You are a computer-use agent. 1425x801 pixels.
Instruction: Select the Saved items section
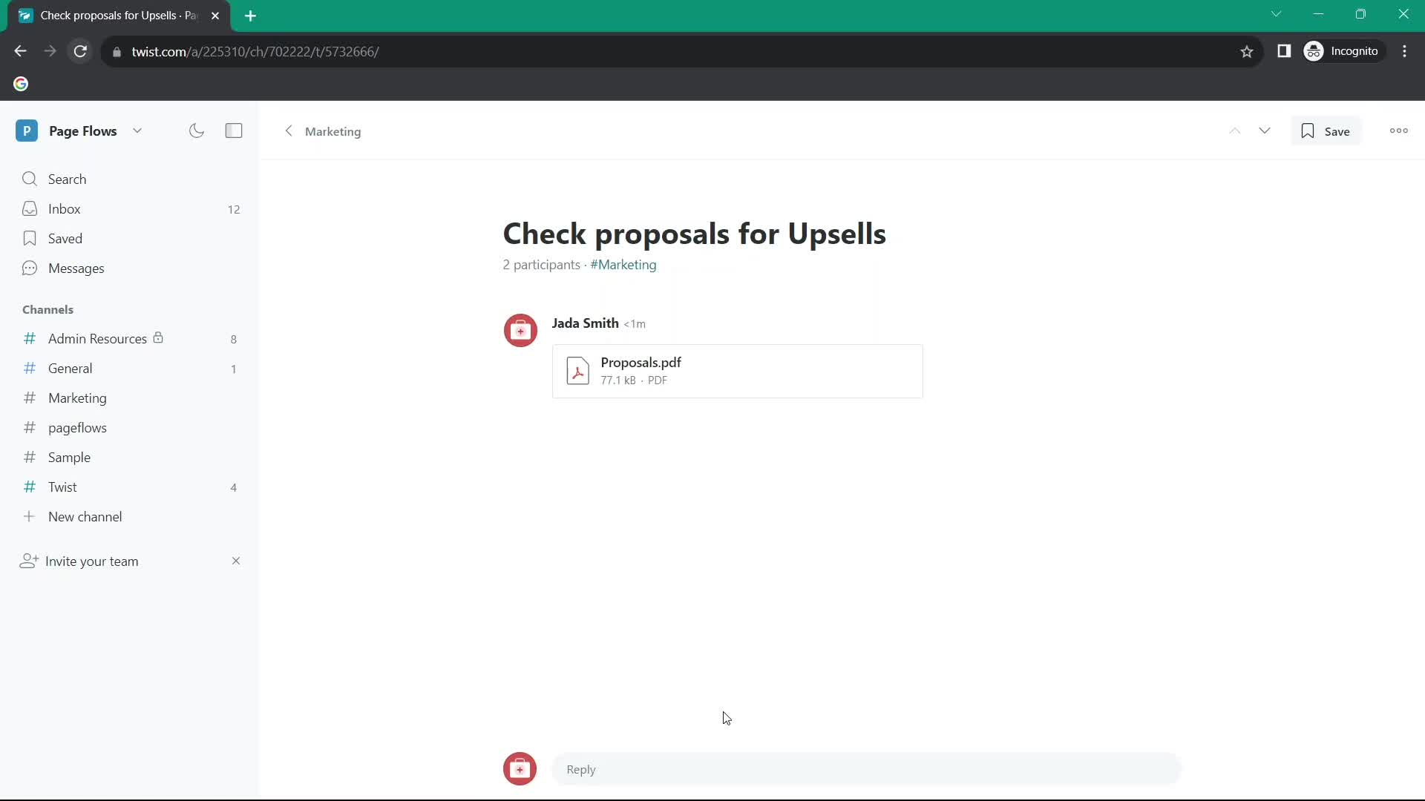65,239
